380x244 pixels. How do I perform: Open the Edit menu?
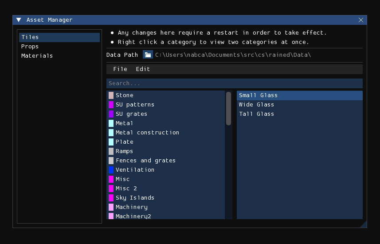pyautogui.click(x=143, y=69)
